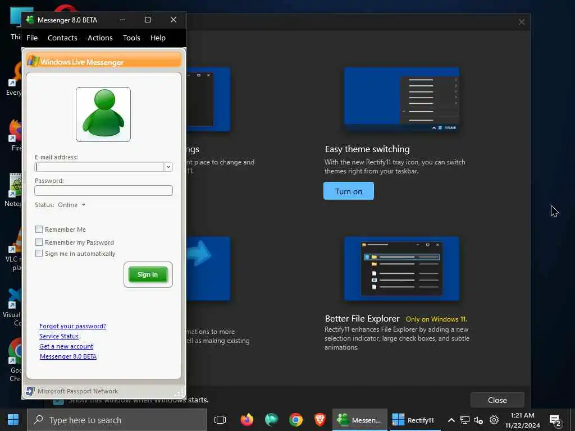Image resolution: width=575 pixels, height=431 pixels.
Task: Tick Sign me in automatically
Action: tap(39, 254)
